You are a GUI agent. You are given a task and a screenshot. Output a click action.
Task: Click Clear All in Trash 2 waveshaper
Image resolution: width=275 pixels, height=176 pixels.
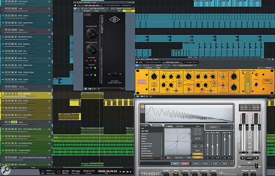pos(198,138)
